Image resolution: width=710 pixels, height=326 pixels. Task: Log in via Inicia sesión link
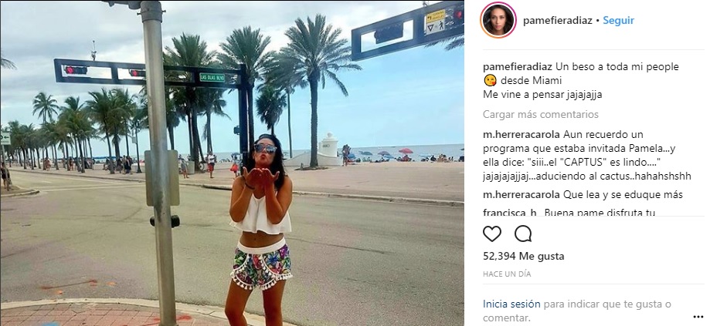point(511,304)
